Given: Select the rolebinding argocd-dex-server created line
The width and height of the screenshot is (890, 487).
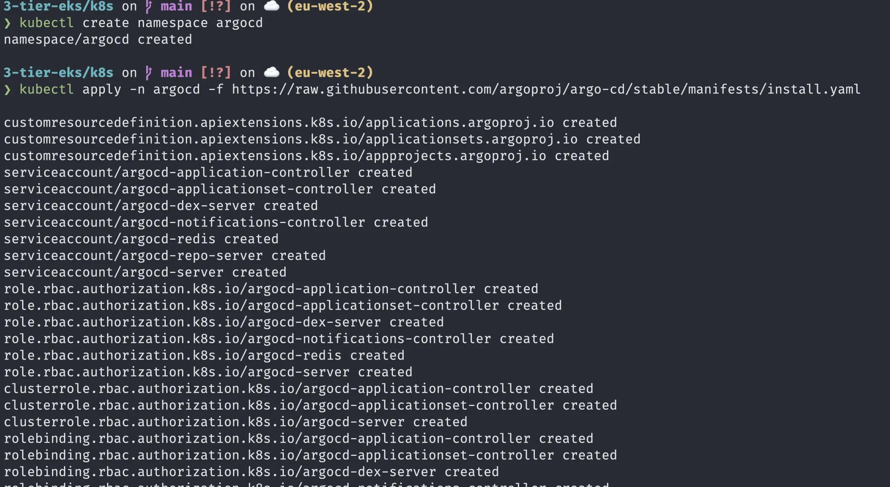Looking at the screenshot, I should coord(251,472).
